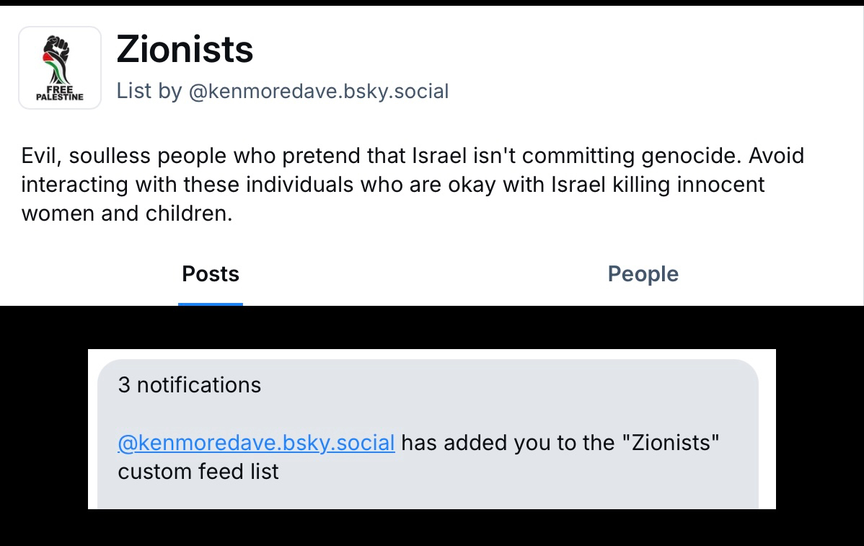This screenshot has height=546, width=864.
Task: Click the Free Palestine list avatar
Action: pos(60,68)
